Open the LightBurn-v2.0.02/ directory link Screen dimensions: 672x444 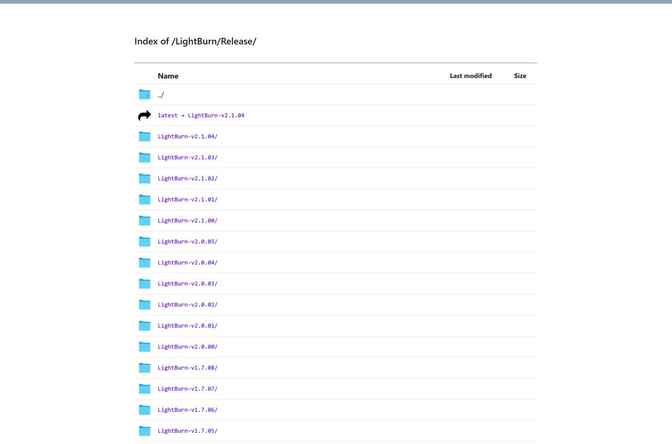188,304
